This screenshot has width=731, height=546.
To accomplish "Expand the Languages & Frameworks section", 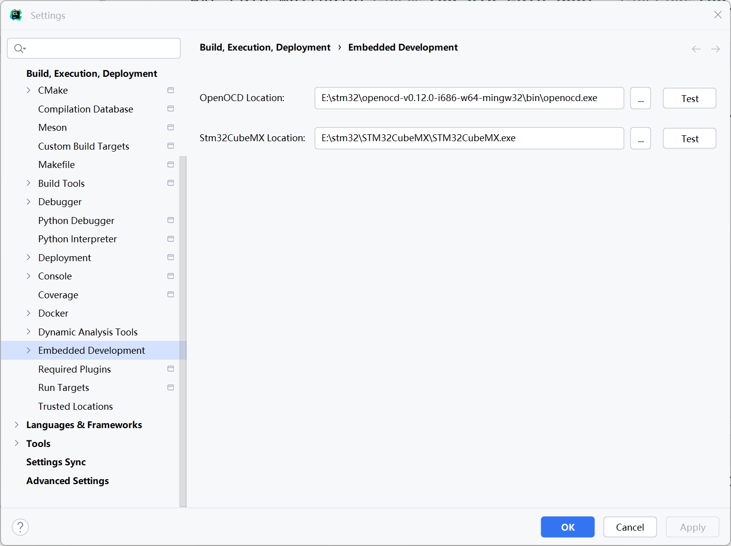I will tap(16, 425).
